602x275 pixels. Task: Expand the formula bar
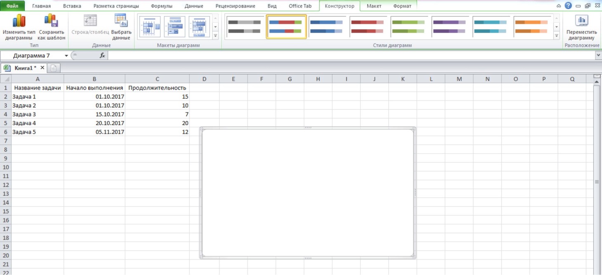tap(598, 55)
